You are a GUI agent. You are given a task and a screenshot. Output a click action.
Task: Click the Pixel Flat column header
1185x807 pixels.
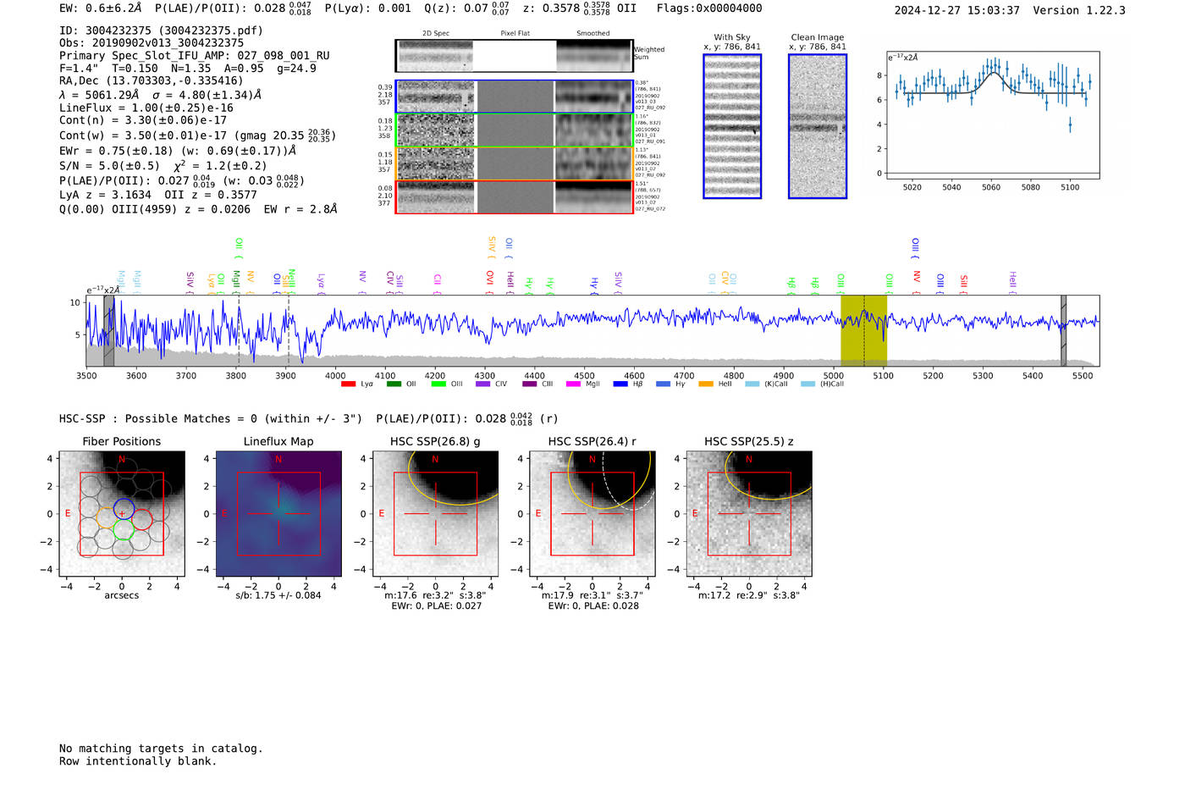(x=515, y=34)
